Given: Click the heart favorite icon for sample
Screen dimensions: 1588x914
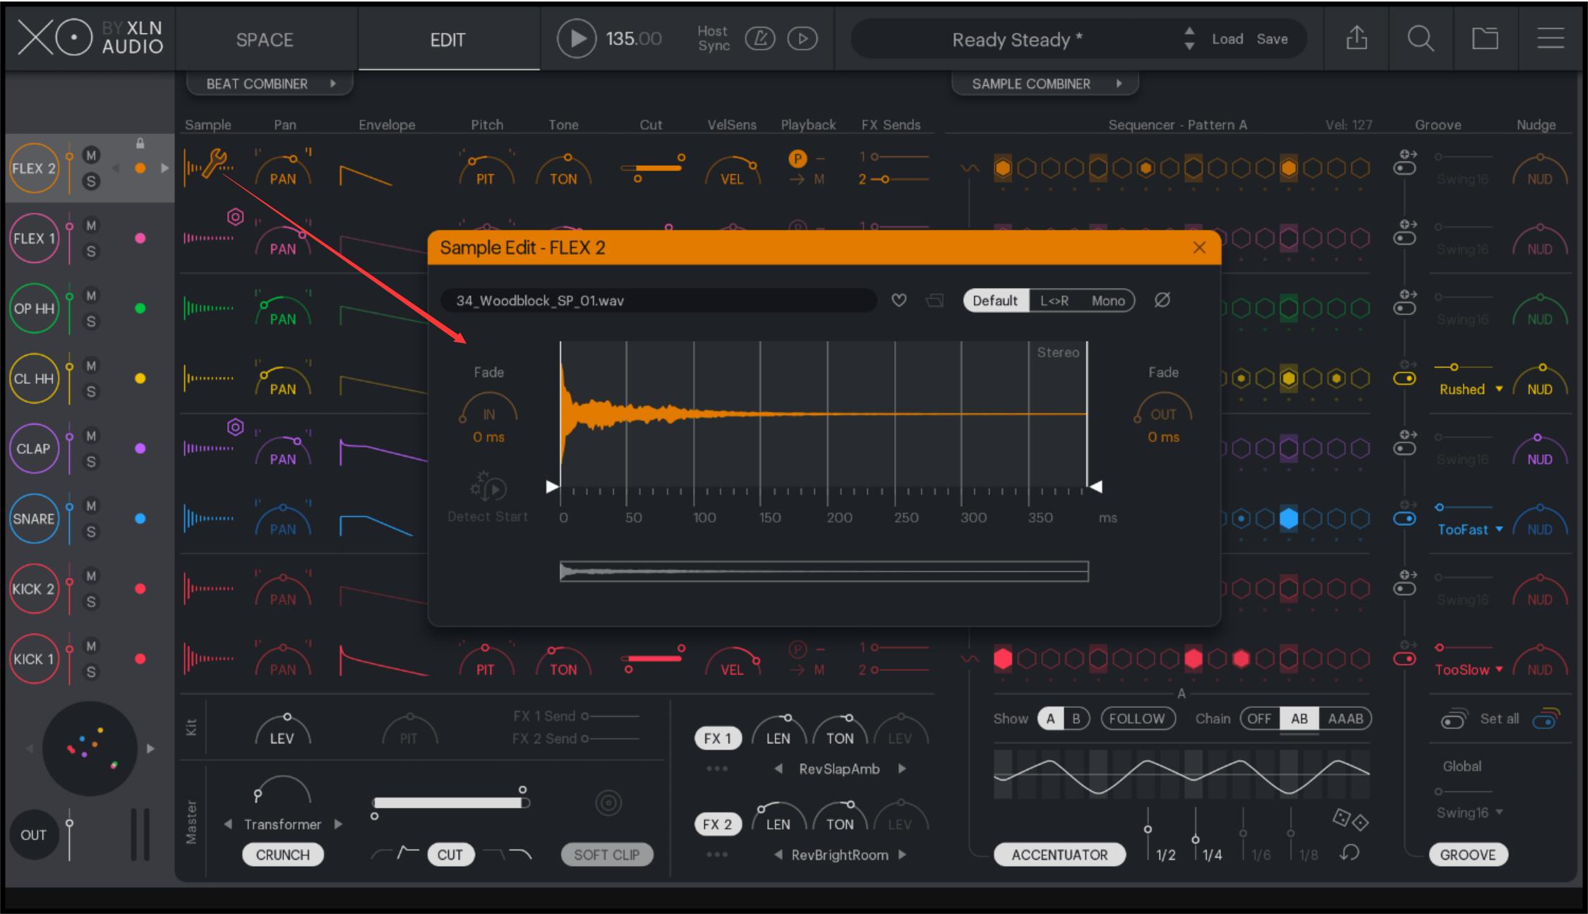Looking at the screenshot, I should pos(898,301).
